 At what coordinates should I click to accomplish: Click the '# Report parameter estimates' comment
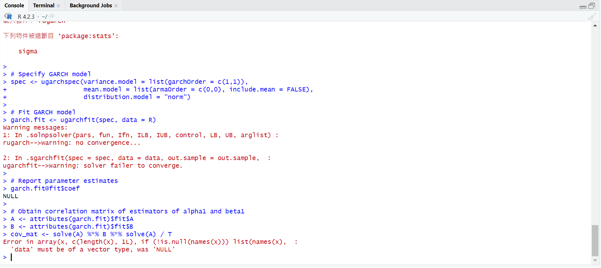pyautogui.click(x=64, y=181)
